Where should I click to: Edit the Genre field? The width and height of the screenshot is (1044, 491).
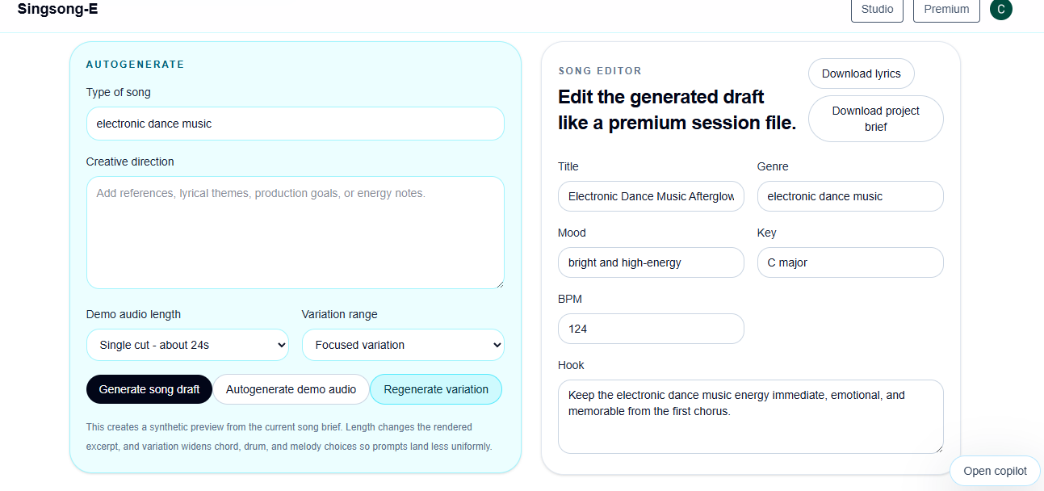850,196
